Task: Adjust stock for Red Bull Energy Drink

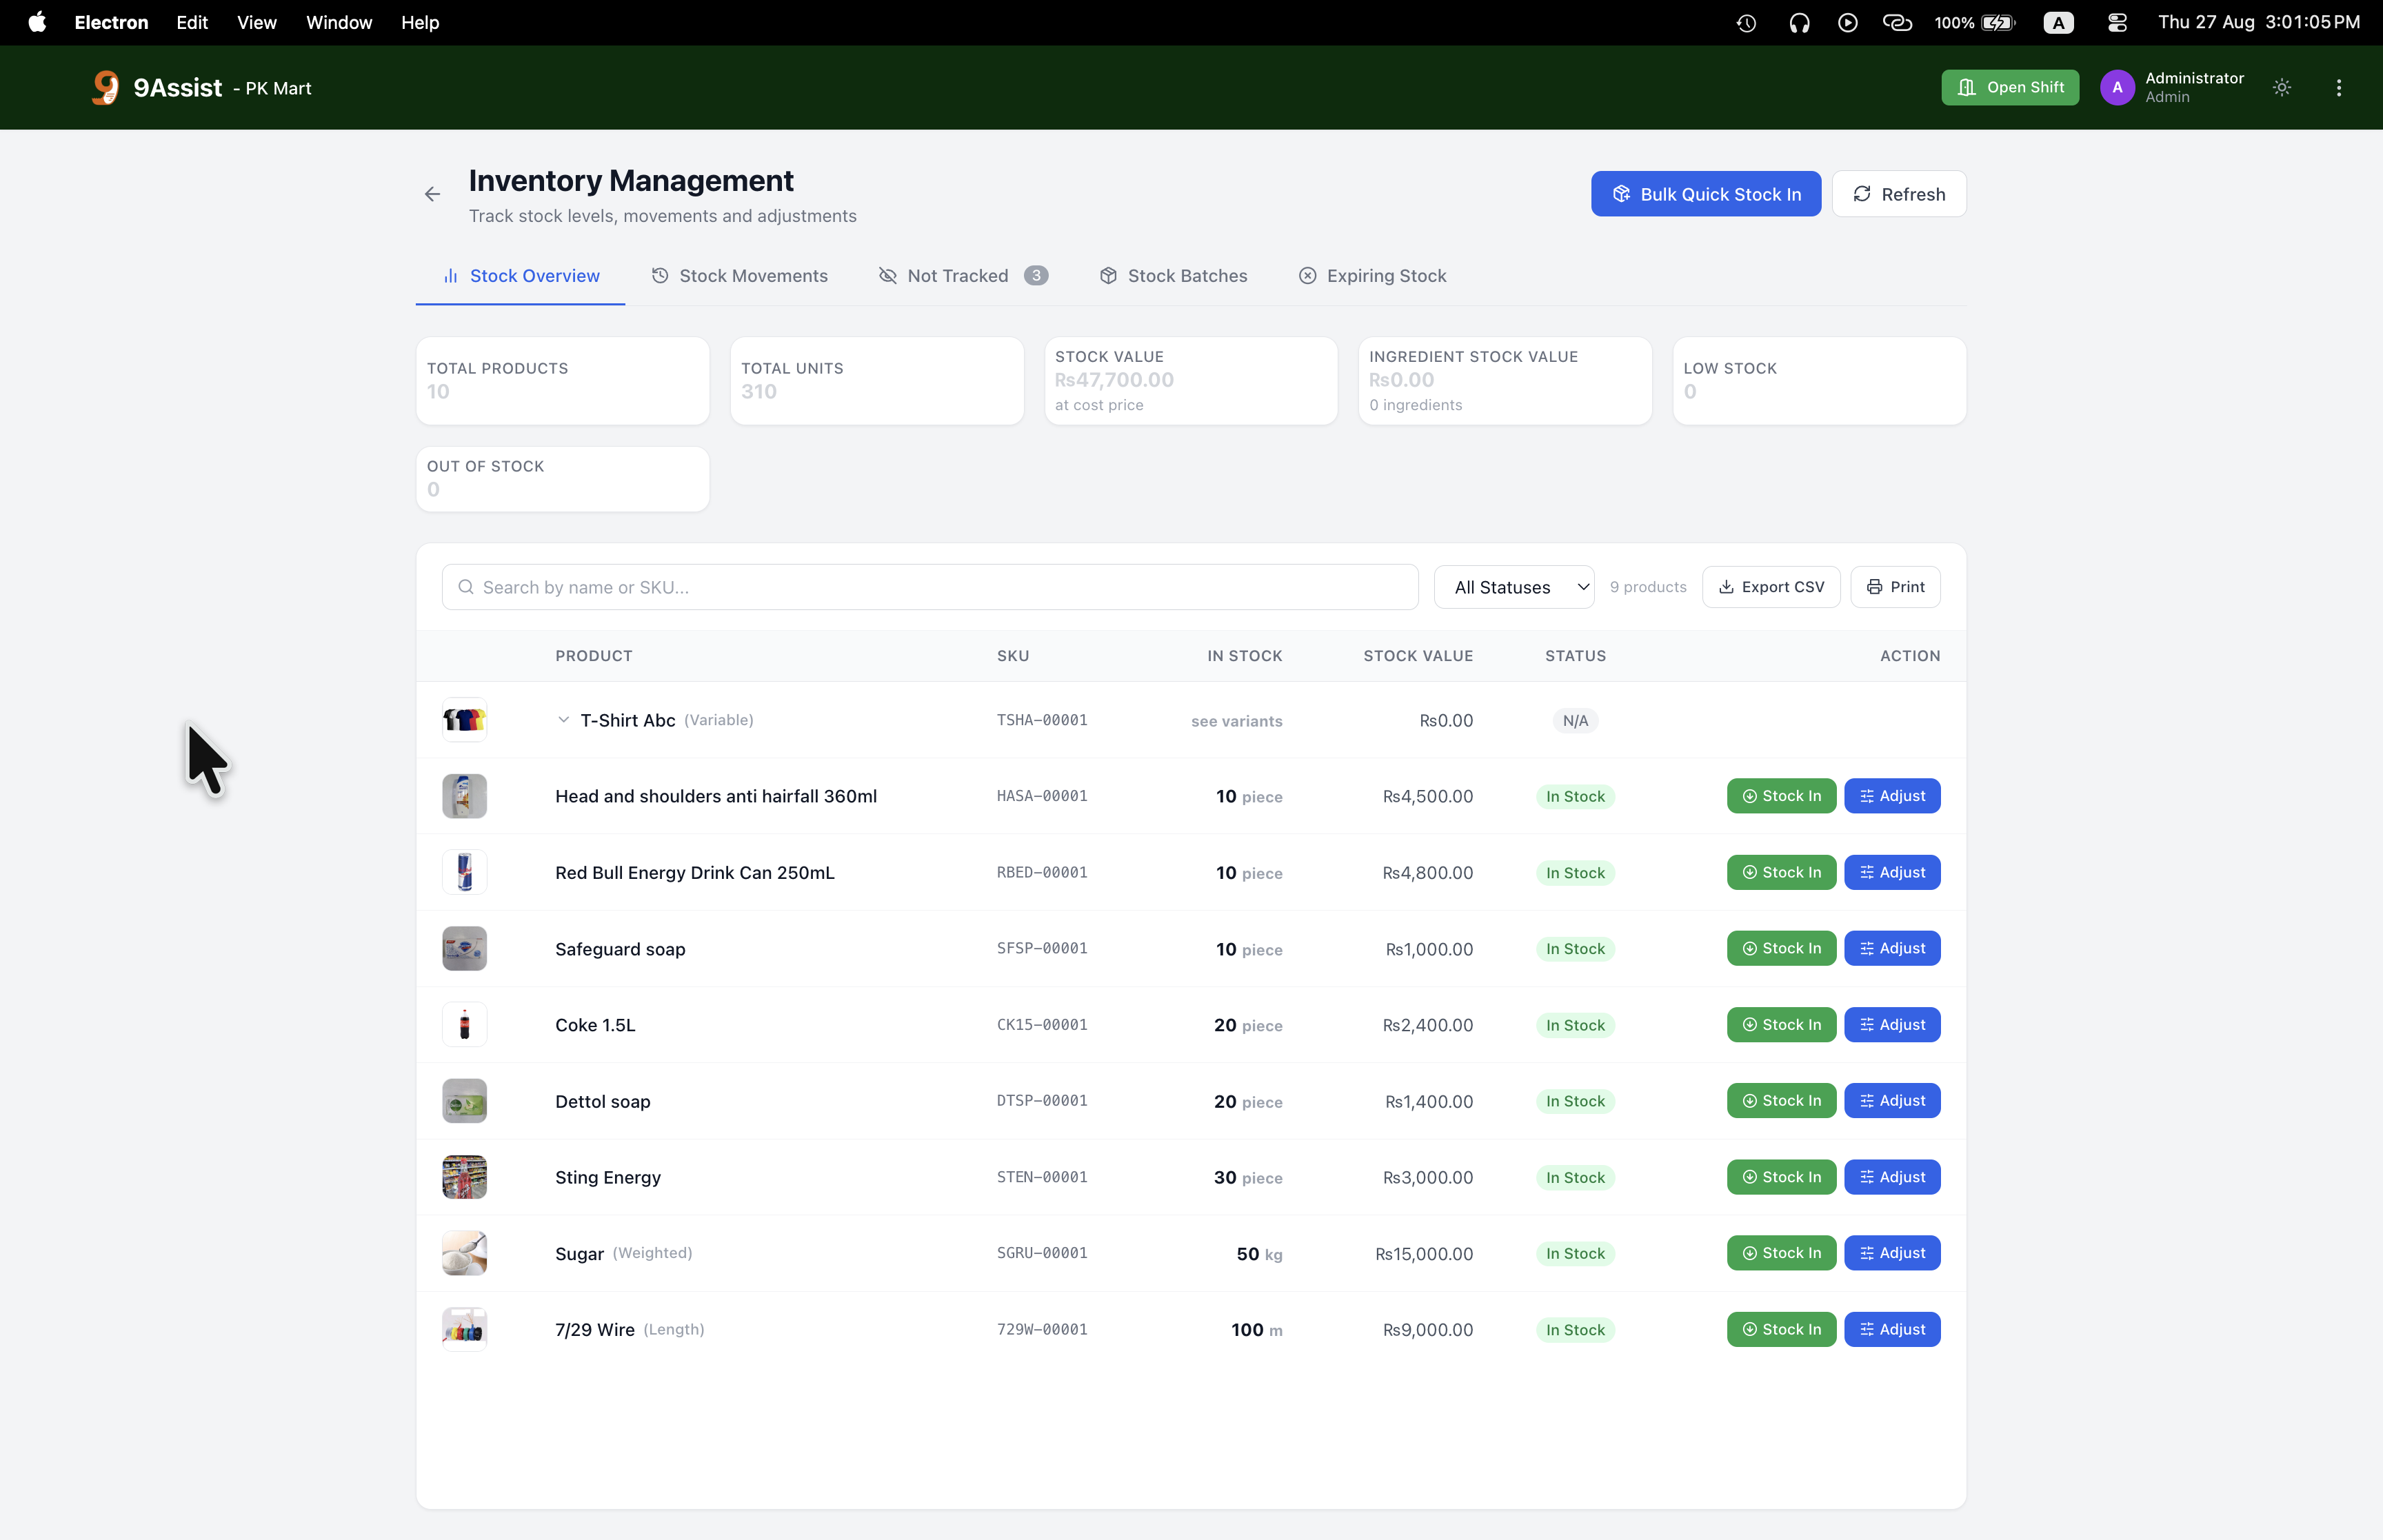Action: coord(1892,872)
